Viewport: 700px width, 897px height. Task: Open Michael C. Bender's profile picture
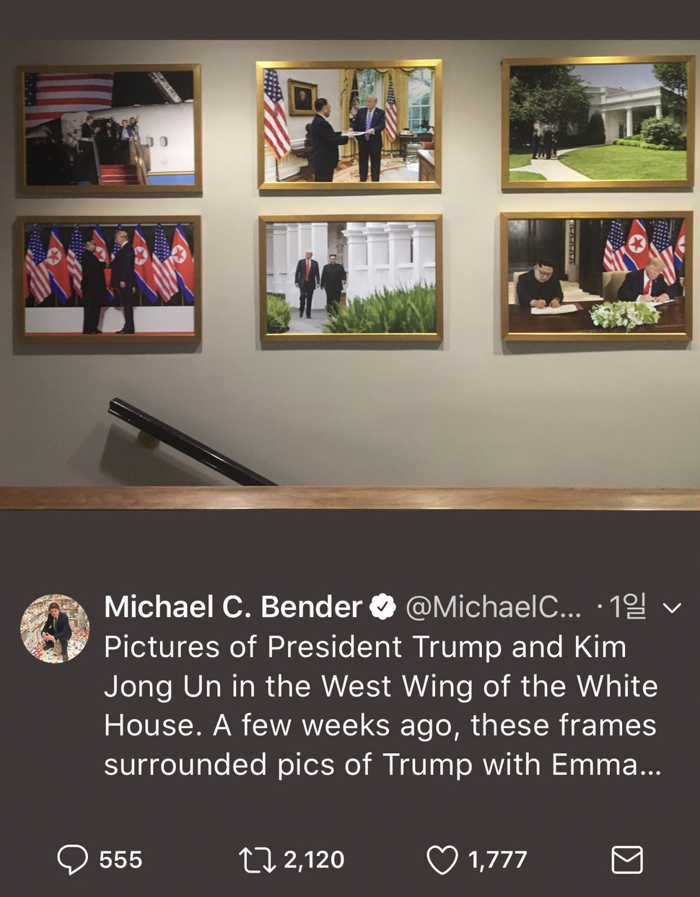coord(55,629)
